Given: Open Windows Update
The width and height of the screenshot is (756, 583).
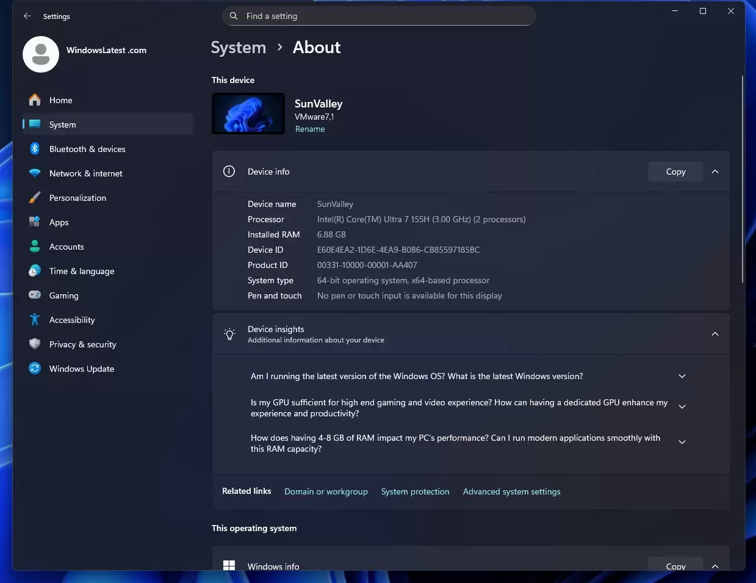Looking at the screenshot, I should click(x=81, y=369).
